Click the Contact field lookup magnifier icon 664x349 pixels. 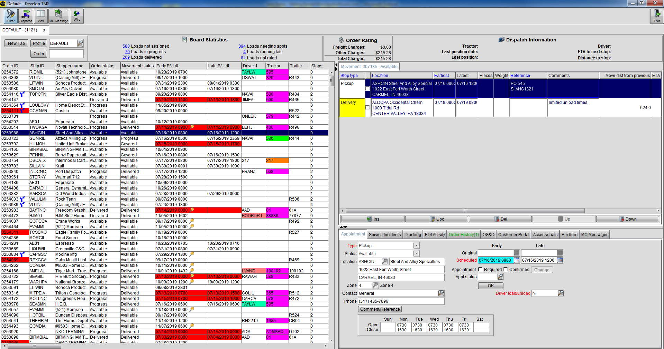pos(441,293)
